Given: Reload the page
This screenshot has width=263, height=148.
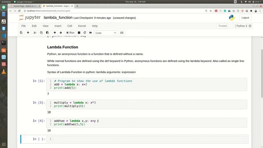Looking at the screenshot, I should pos(19,11).
